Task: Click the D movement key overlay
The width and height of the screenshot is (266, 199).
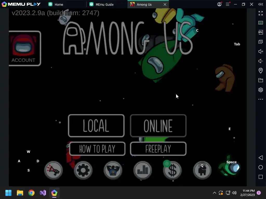Action: (38, 161)
